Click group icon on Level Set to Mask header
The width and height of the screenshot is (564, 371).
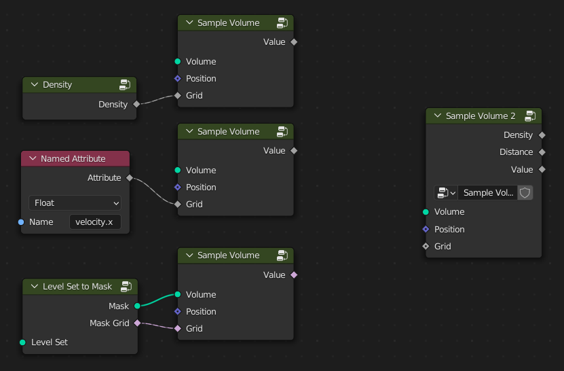[126, 287]
